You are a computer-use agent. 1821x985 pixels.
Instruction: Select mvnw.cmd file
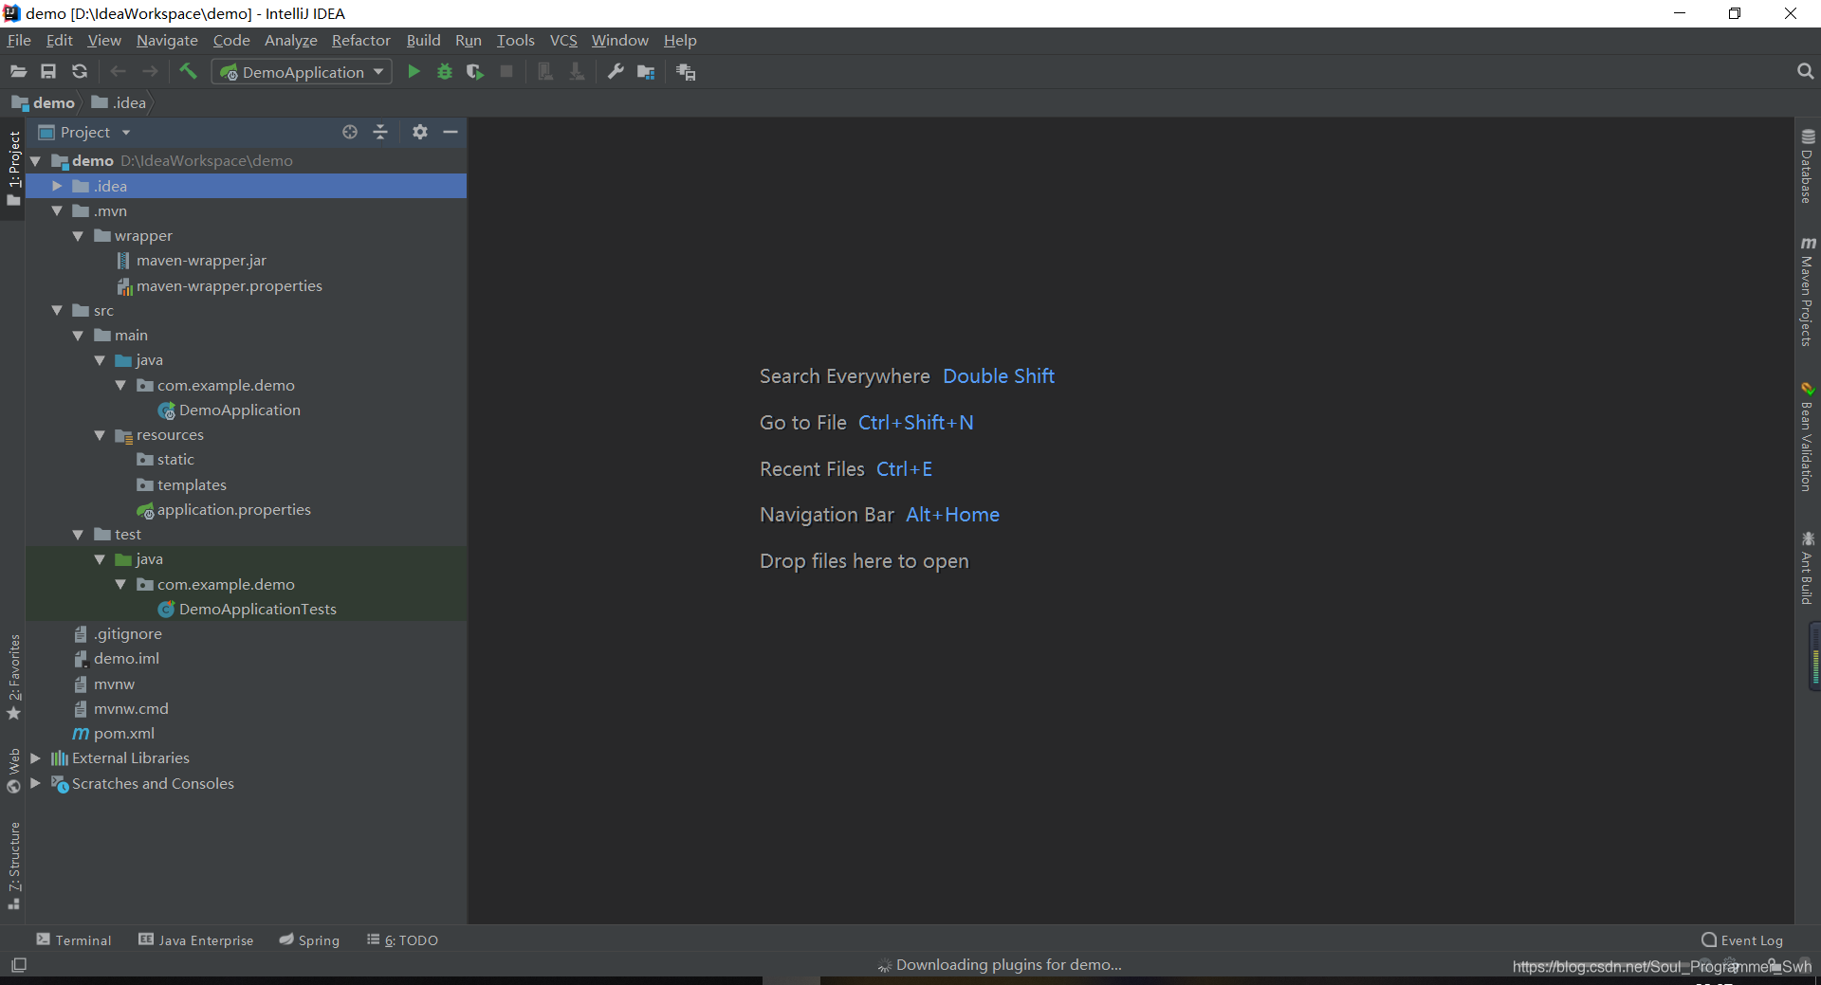tap(131, 709)
